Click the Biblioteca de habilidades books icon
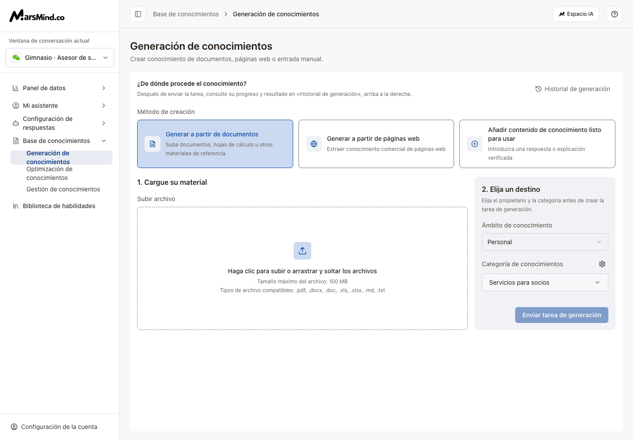This screenshot has width=633, height=440. (x=16, y=206)
